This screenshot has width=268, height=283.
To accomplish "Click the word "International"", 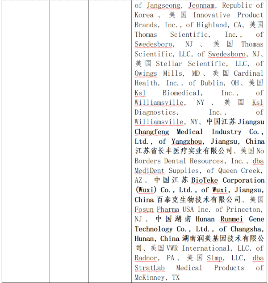I will point(206,249).
